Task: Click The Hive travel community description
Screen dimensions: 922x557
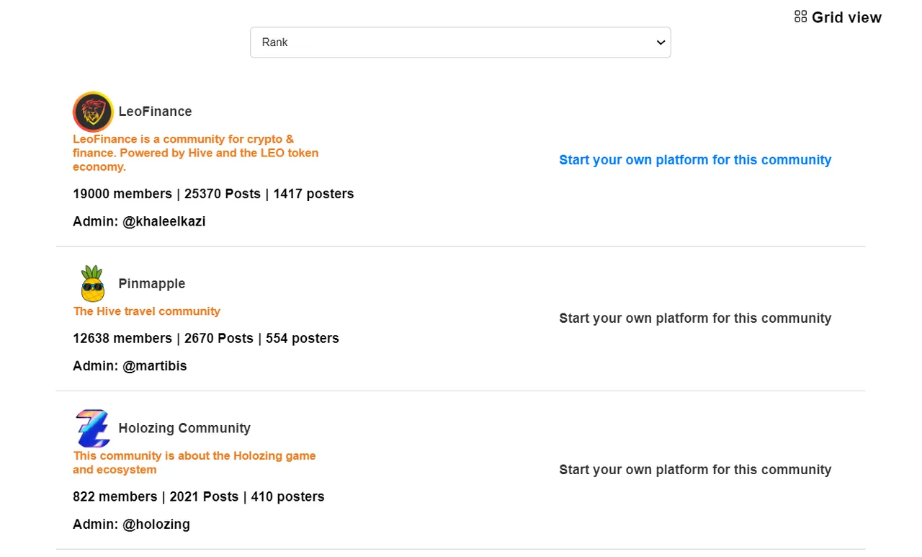Action: [x=147, y=311]
